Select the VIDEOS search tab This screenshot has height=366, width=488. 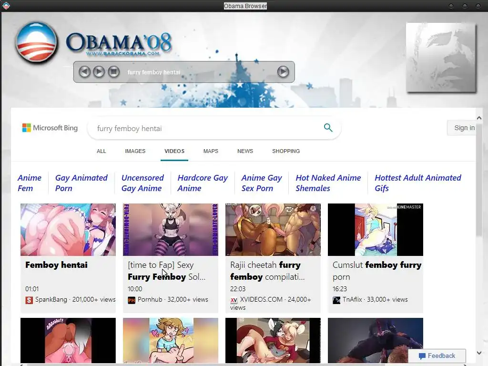(174, 151)
